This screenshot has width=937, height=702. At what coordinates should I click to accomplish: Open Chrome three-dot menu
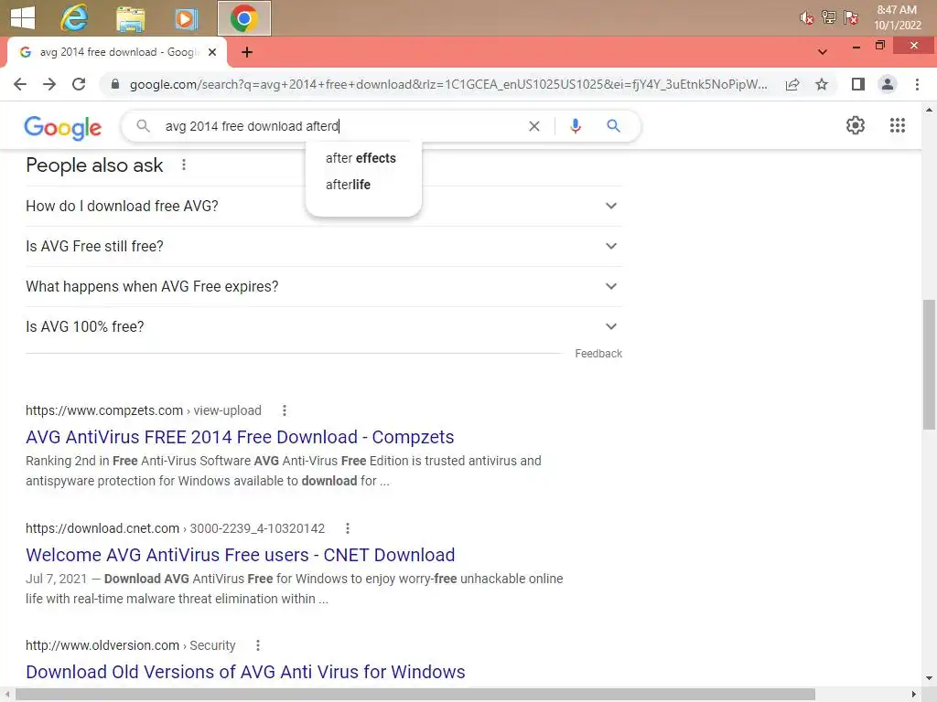pyautogui.click(x=917, y=84)
